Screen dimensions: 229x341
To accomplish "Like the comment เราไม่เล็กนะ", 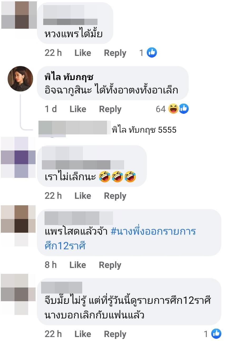I will [x=83, y=196].
